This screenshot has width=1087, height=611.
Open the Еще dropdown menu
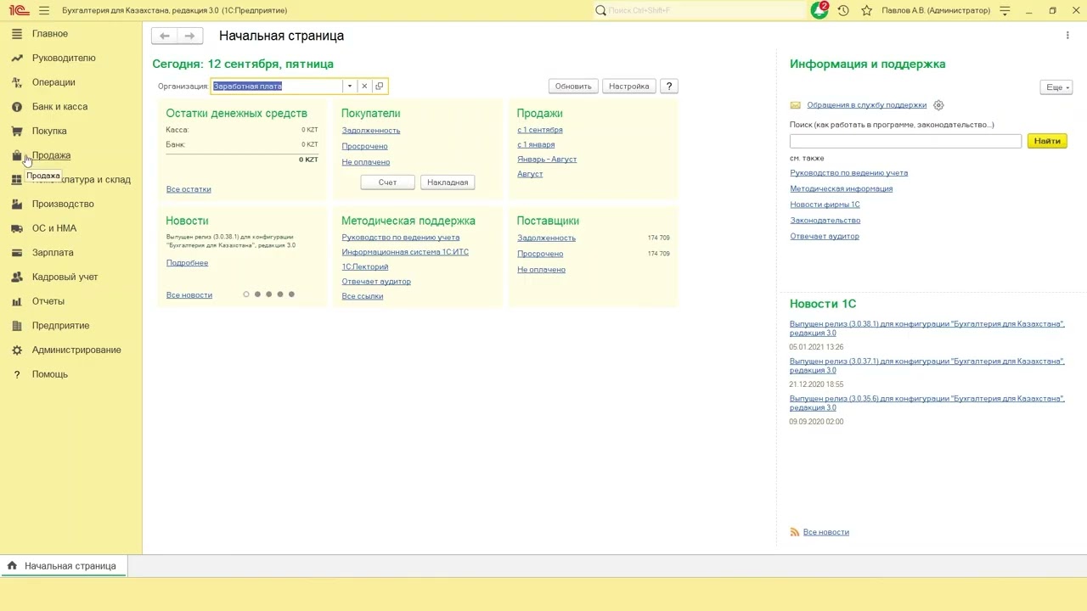pyautogui.click(x=1057, y=87)
